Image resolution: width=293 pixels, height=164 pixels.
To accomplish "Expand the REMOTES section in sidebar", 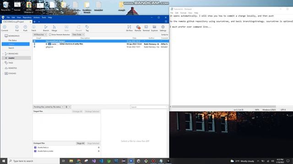I will (3, 68).
